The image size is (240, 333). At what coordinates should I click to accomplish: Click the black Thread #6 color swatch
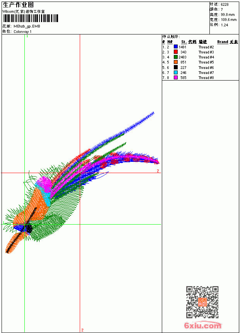176,67
